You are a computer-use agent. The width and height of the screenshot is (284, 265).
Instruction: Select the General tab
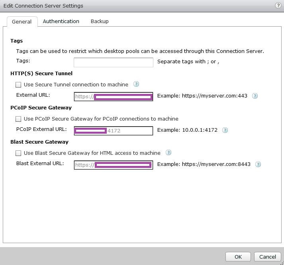click(22, 22)
